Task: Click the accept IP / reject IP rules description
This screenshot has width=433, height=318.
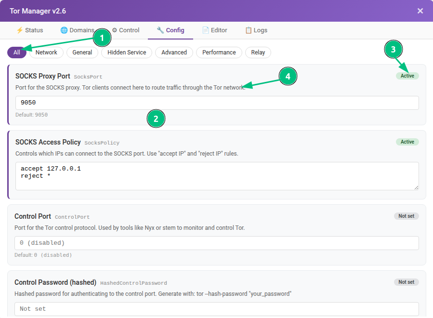Action: click(127, 154)
